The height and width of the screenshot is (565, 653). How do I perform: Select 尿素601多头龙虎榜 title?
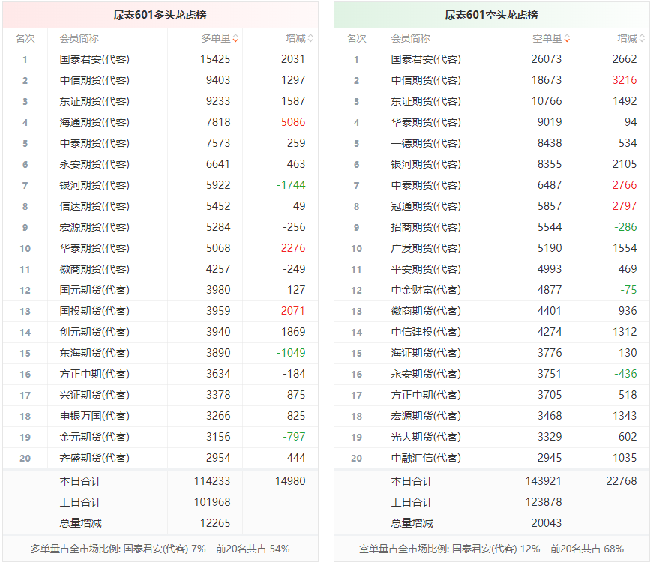(160, 16)
